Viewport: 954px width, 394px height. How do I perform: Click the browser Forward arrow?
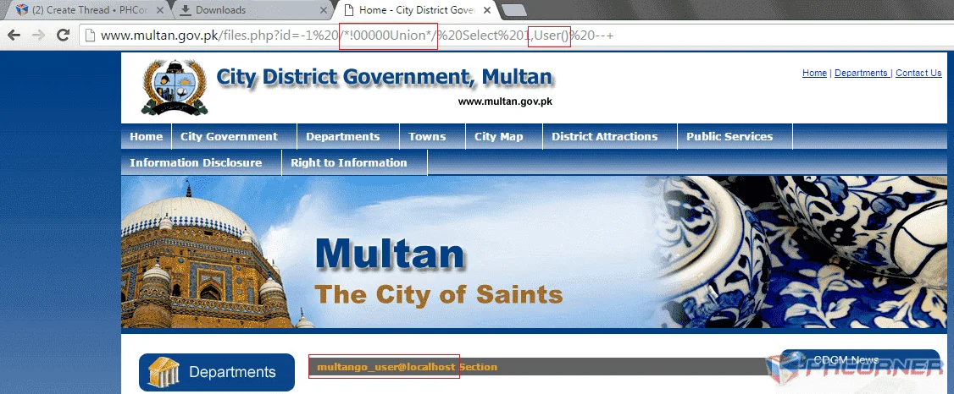point(38,36)
